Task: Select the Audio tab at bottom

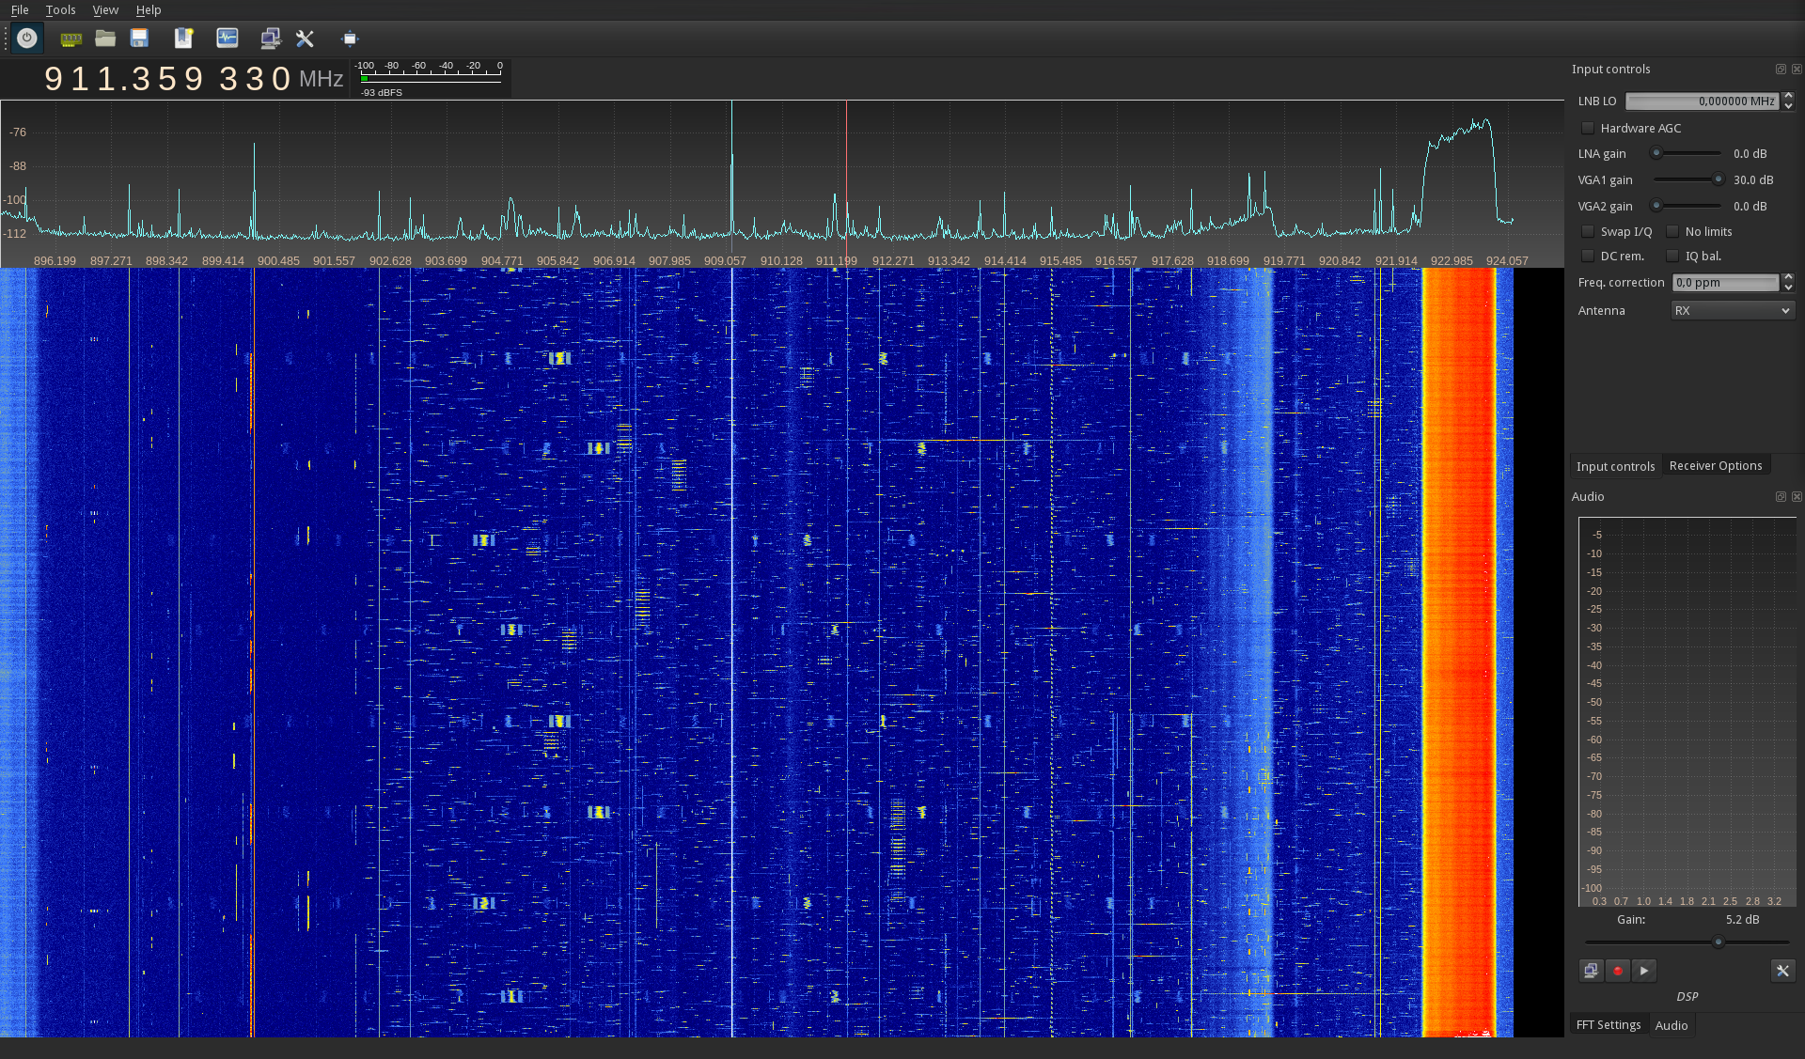Action: click(x=1672, y=1025)
